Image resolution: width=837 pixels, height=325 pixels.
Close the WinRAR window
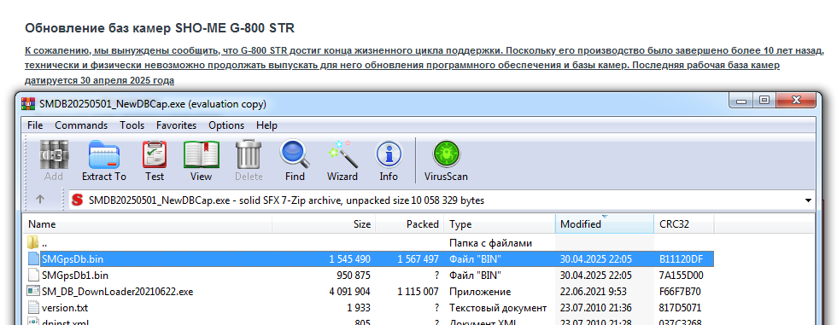pos(796,100)
